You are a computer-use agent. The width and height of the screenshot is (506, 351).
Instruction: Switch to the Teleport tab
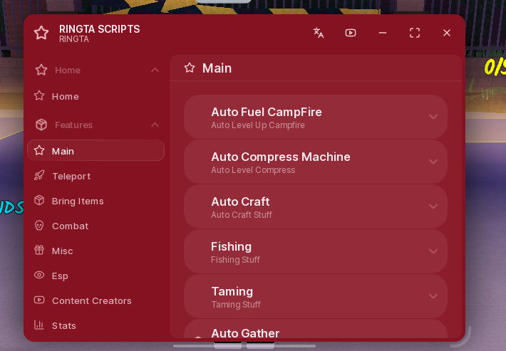(96, 176)
